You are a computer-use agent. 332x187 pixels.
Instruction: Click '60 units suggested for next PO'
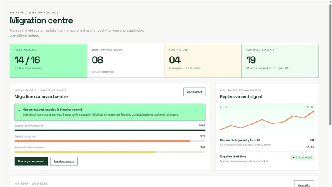click(x=267, y=68)
